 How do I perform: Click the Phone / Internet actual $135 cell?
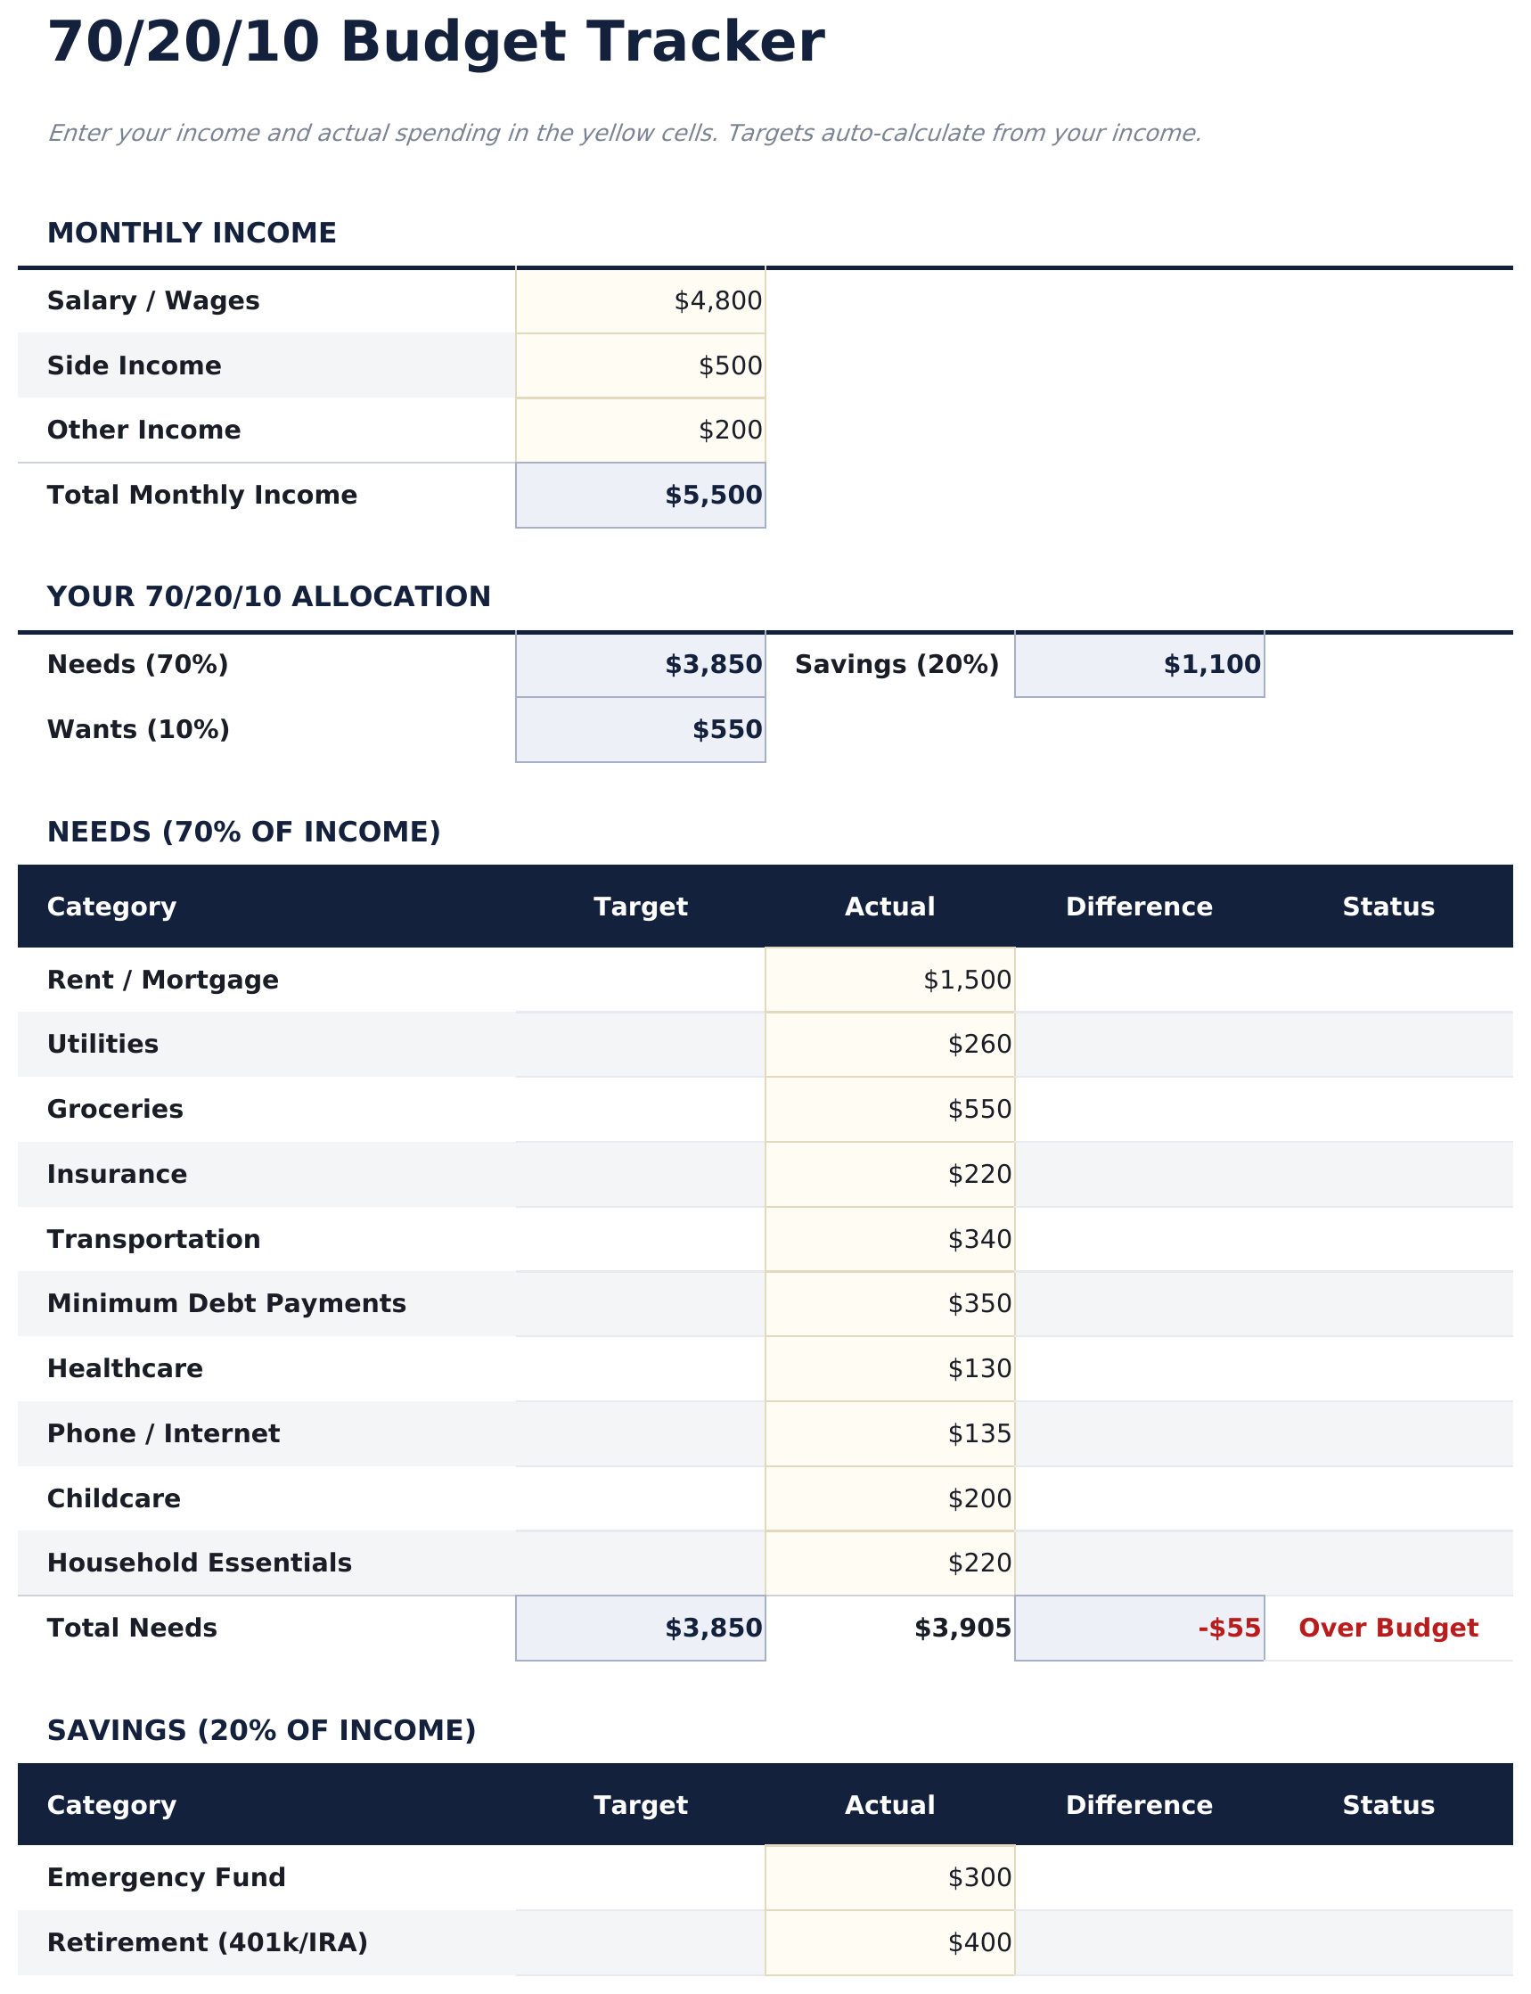pyautogui.click(x=889, y=1433)
